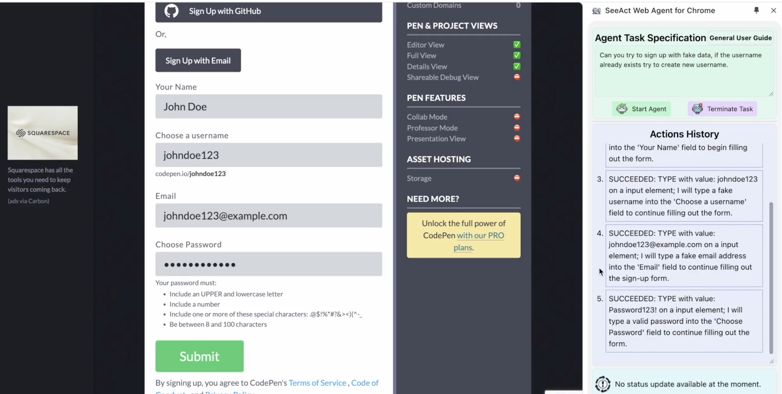
Task: Pin the SeeAct side panel
Action: pyautogui.click(x=756, y=10)
